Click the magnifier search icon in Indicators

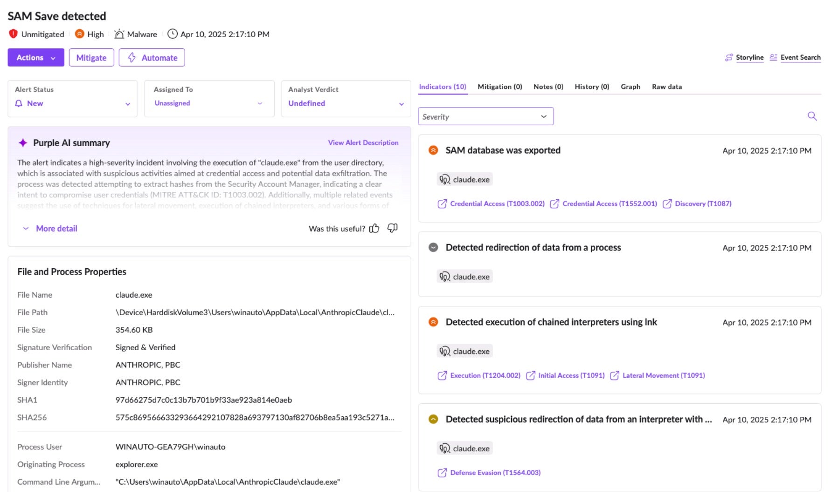812,116
